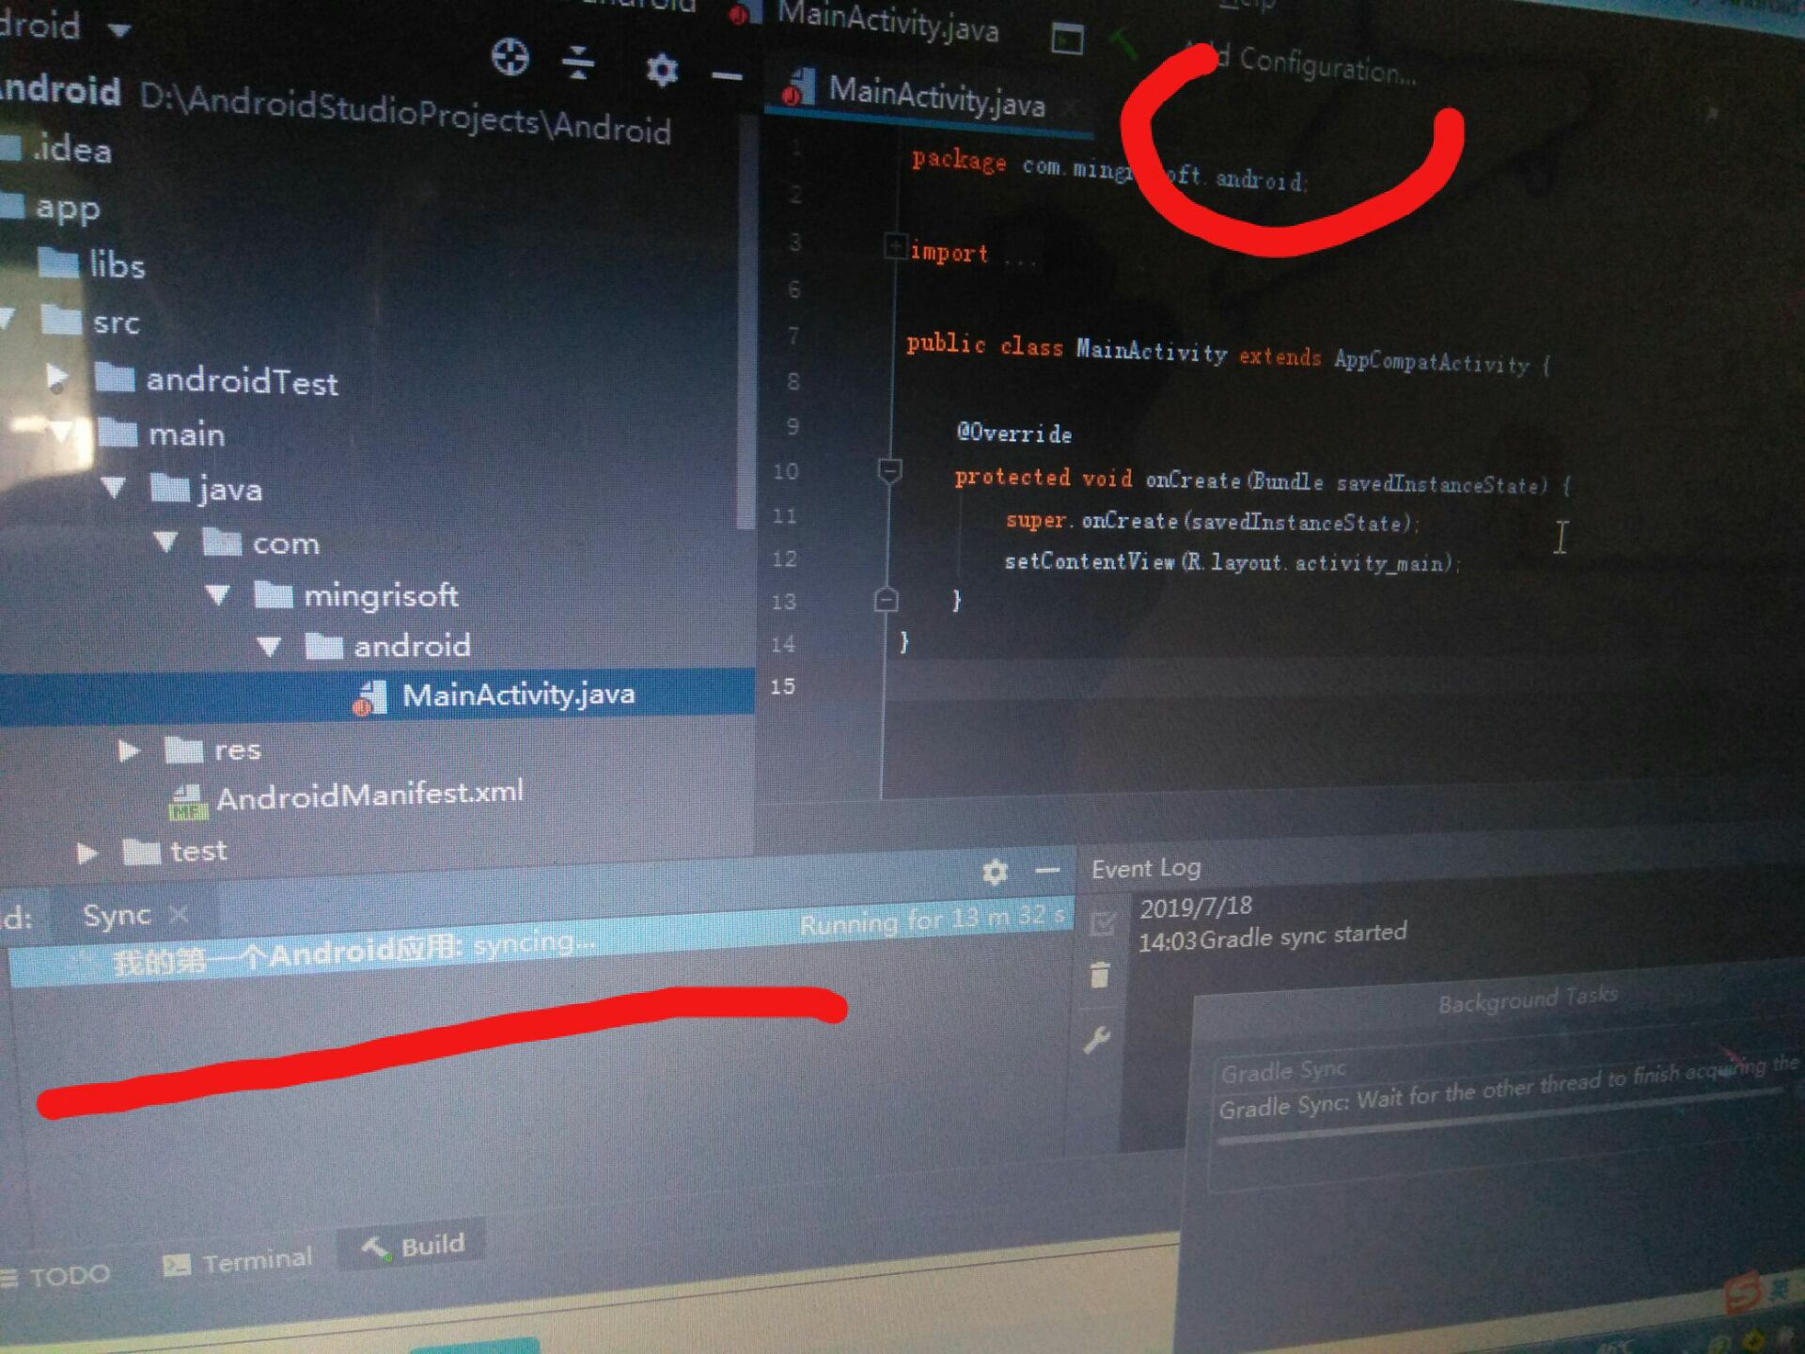Click the package declaration line
This screenshot has width=1805, height=1354.
1109,169
